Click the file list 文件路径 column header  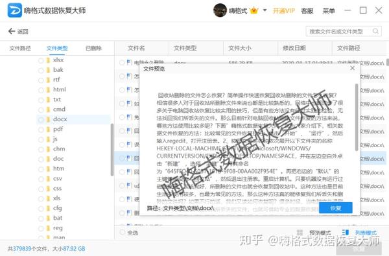coord(348,48)
